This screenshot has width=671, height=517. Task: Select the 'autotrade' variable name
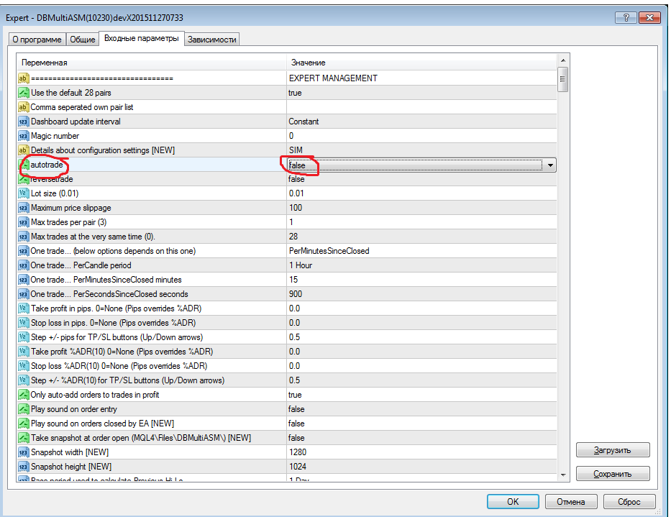[x=47, y=165]
